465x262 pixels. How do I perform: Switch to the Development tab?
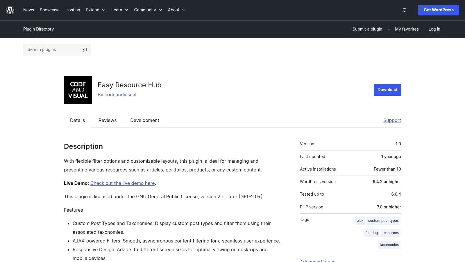[x=144, y=120]
